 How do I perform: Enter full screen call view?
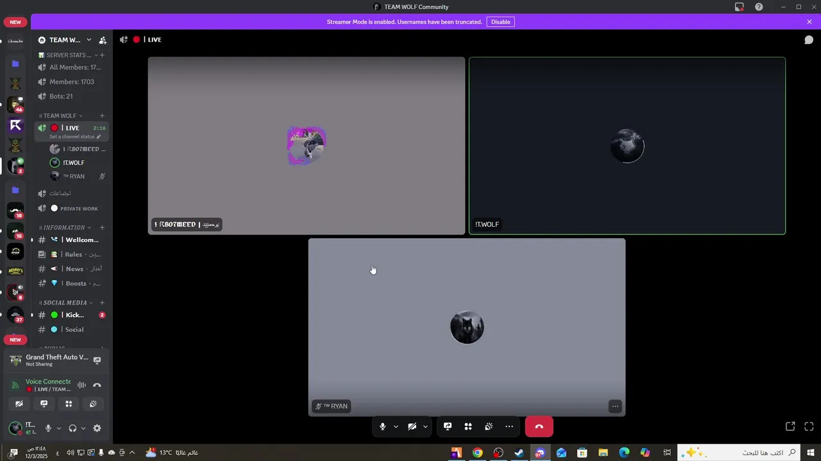point(809,426)
